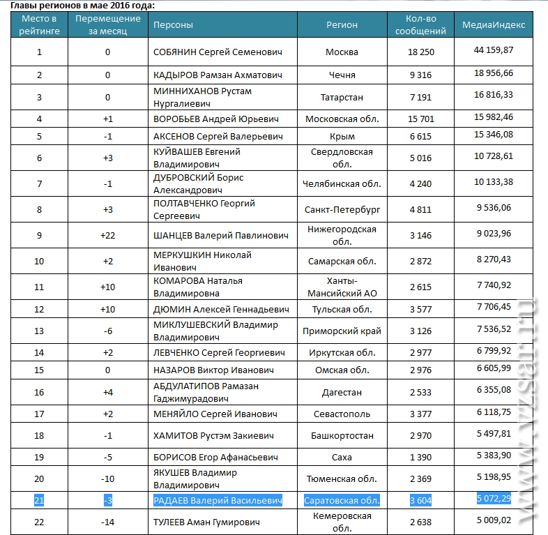Select the name СОБЯНИН Сергей Семенович
The height and width of the screenshot is (535, 548).
click(218, 52)
